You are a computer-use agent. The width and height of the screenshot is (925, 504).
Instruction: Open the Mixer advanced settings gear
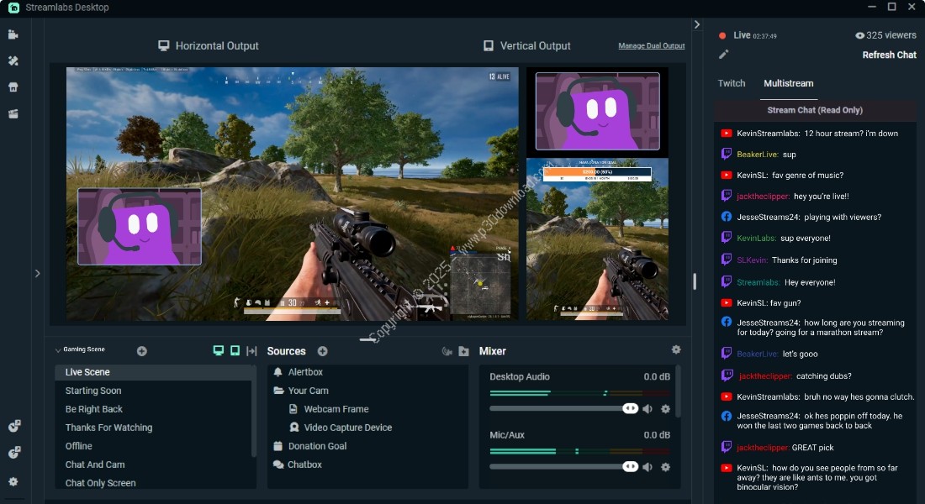pyautogui.click(x=676, y=349)
